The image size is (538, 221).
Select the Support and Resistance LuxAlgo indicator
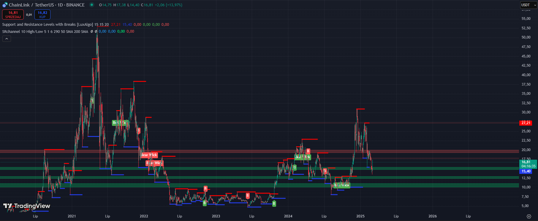[x=48, y=25]
